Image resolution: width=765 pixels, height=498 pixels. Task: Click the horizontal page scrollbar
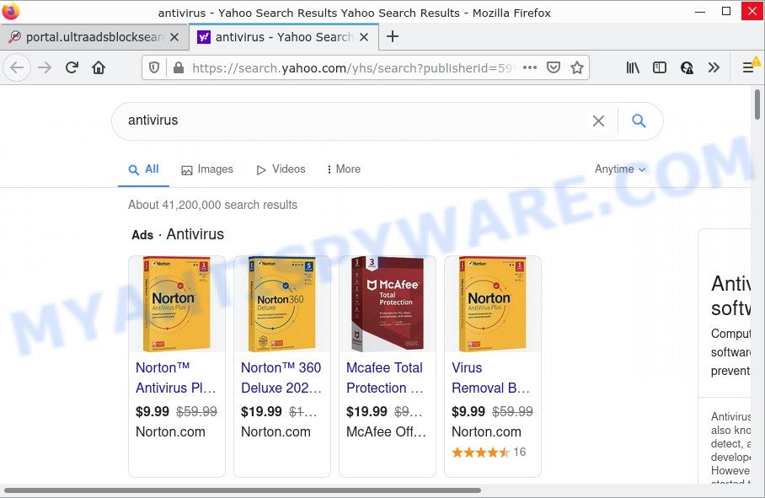(x=242, y=490)
